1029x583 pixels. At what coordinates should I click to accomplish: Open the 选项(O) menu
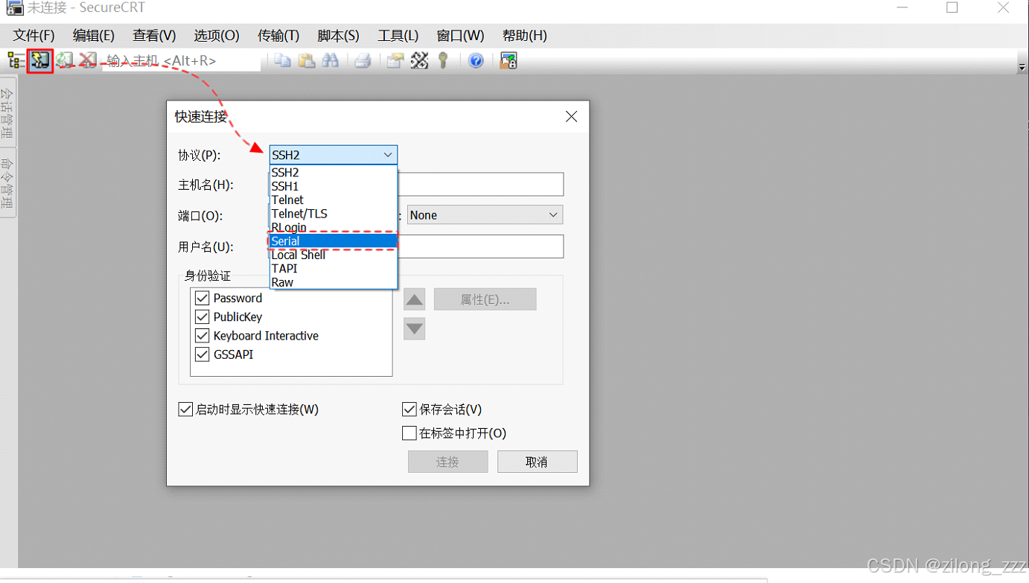(x=217, y=36)
